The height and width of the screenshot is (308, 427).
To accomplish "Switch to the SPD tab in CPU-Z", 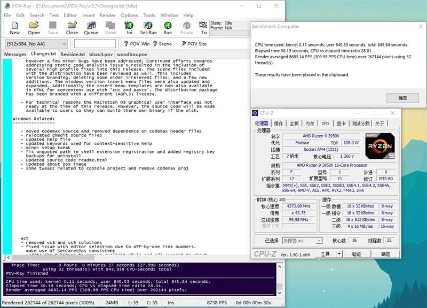I will [325, 124].
